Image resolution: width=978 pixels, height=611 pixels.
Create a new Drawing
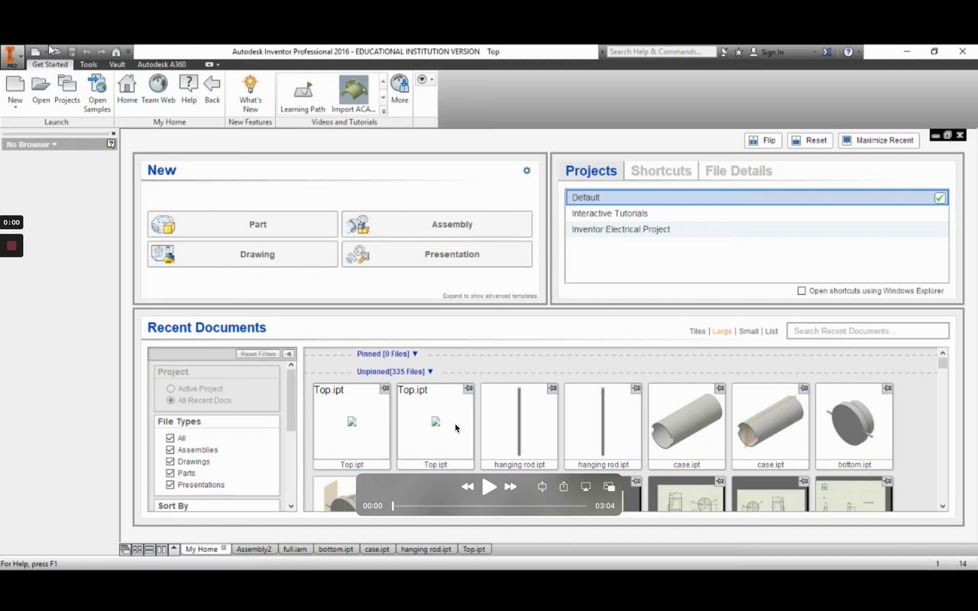click(x=242, y=254)
